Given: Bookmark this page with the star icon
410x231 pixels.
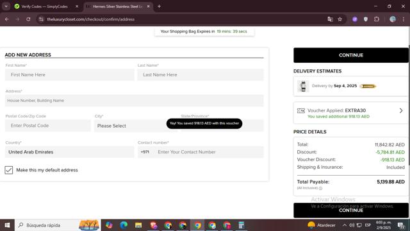Looking at the screenshot, I should pyautogui.click(x=340, y=19).
